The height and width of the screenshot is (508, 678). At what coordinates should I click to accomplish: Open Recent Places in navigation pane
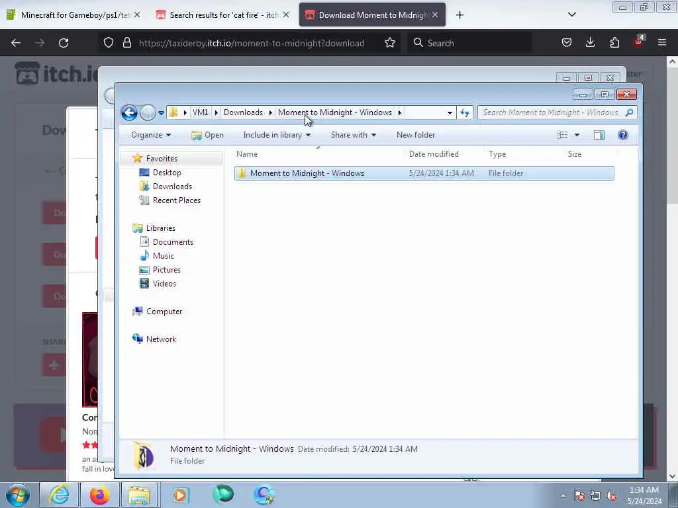176,200
